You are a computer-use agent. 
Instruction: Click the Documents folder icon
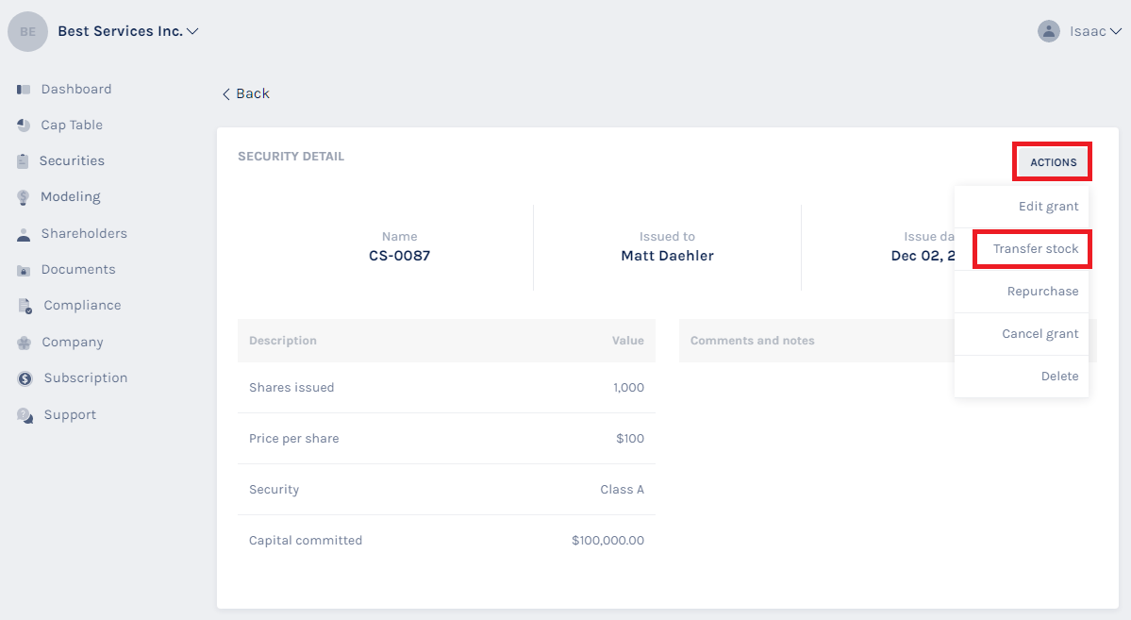(24, 270)
